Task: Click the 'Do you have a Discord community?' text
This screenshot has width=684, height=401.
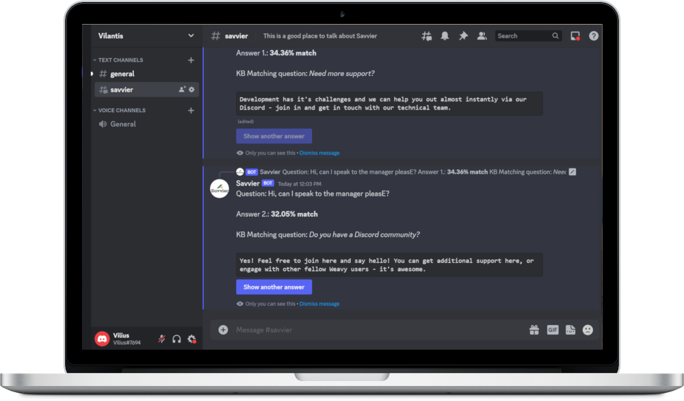Action: click(x=365, y=235)
